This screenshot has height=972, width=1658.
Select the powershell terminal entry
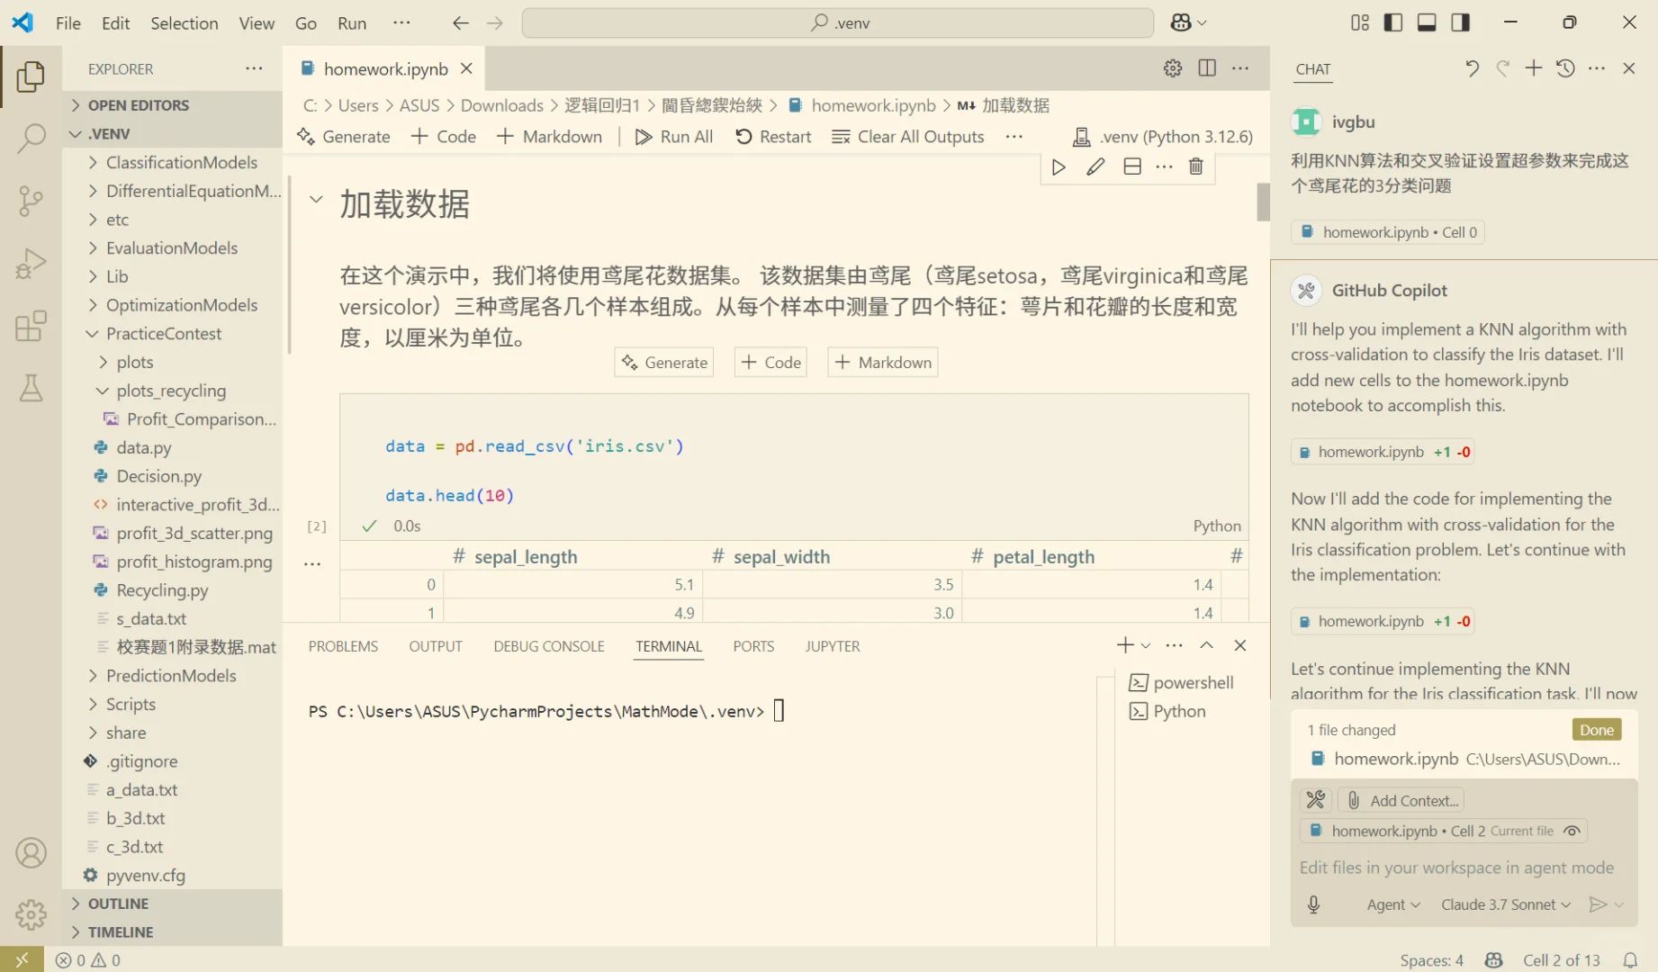[1182, 682]
